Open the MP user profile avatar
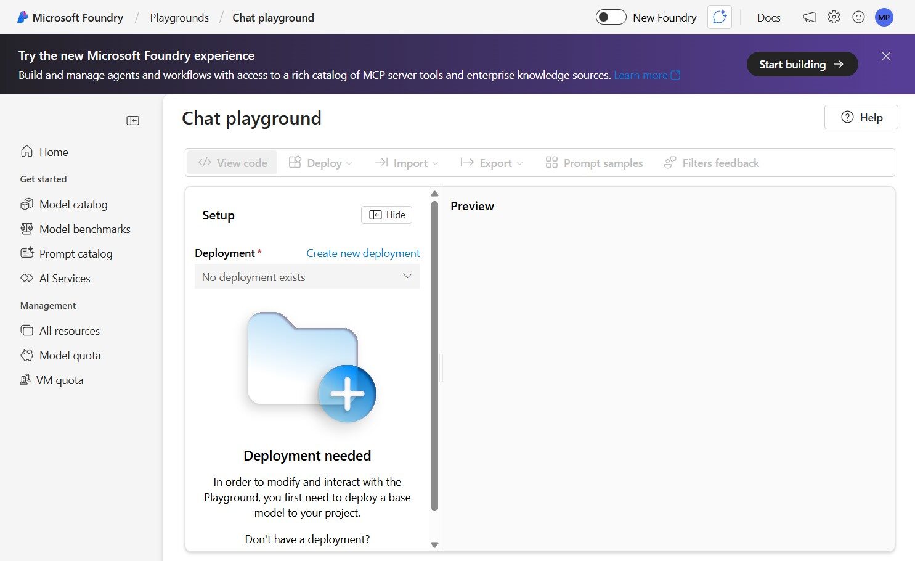The image size is (915, 561). point(884,17)
